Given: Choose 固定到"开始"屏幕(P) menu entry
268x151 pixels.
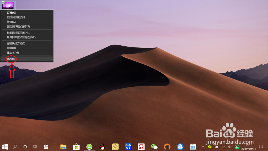Looking at the screenshot, I should 27,27.
